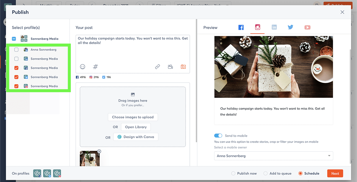Open the emoji picker in the post editor
Screen dimensions: 357x182
(x=83, y=67)
